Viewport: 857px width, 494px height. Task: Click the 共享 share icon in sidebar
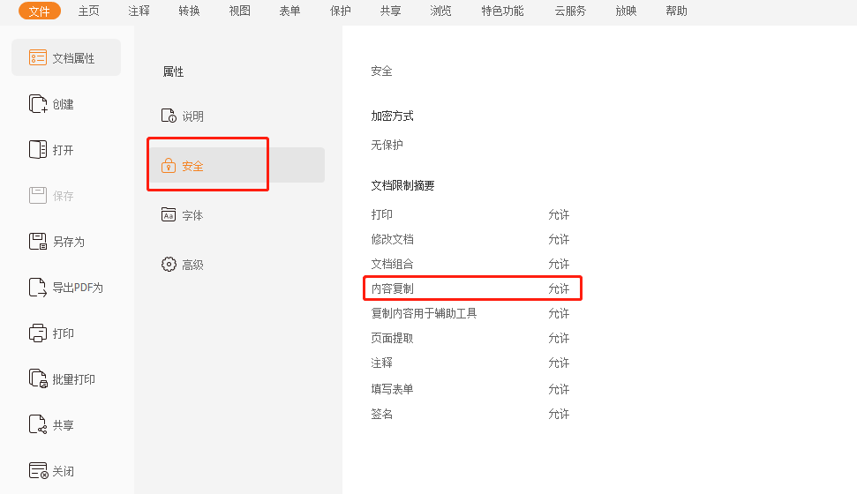[38, 425]
